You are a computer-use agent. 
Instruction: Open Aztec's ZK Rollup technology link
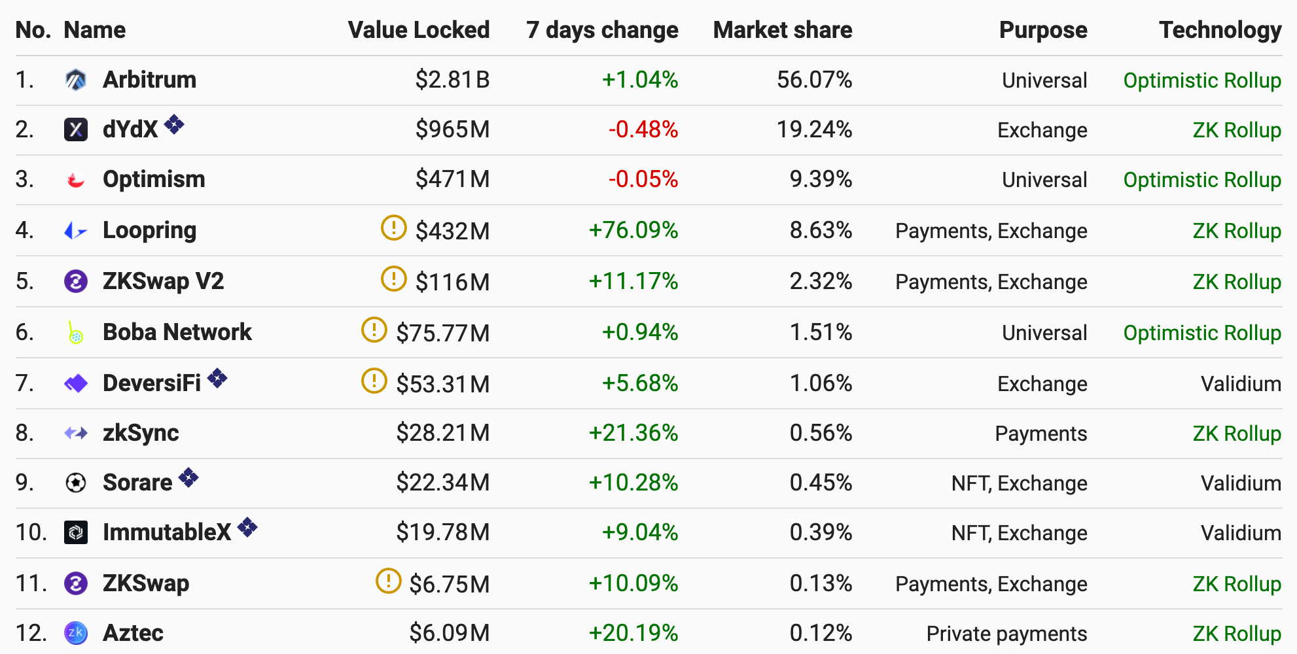click(x=1237, y=633)
